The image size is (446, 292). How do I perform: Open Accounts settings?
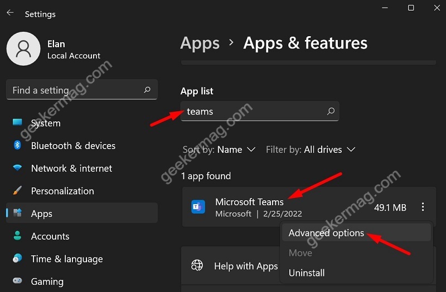tap(82, 236)
